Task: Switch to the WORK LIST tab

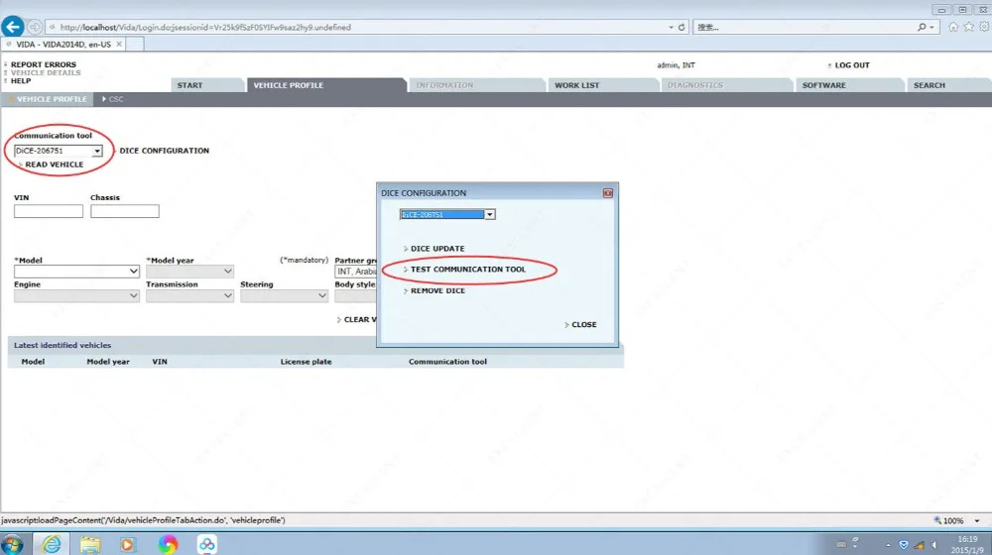Action: [576, 85]
